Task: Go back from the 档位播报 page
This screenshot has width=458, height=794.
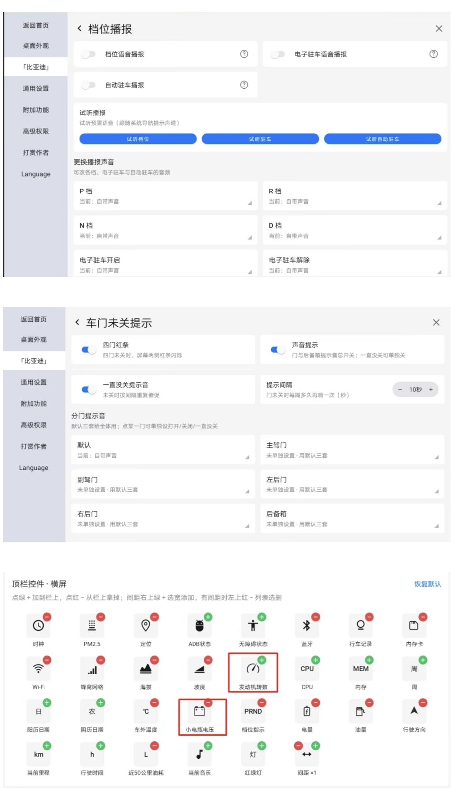Action: 79,29
